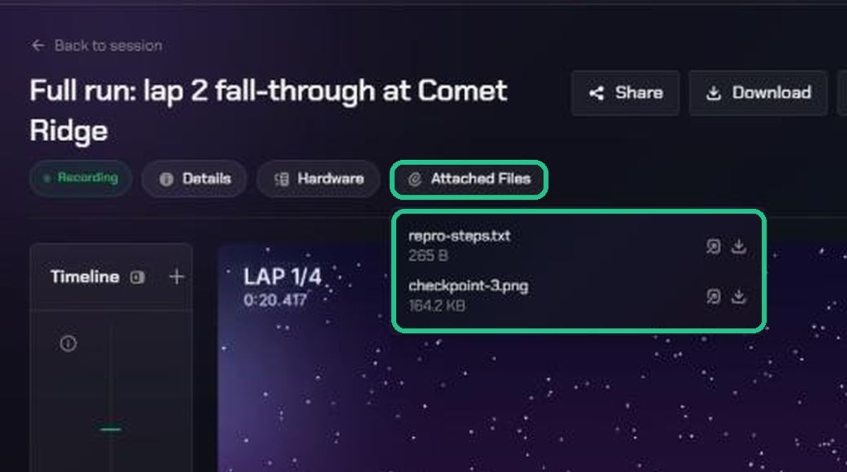Select the repro-steps.txt file name
Screen dimensions: 847x472
[459, 236]
